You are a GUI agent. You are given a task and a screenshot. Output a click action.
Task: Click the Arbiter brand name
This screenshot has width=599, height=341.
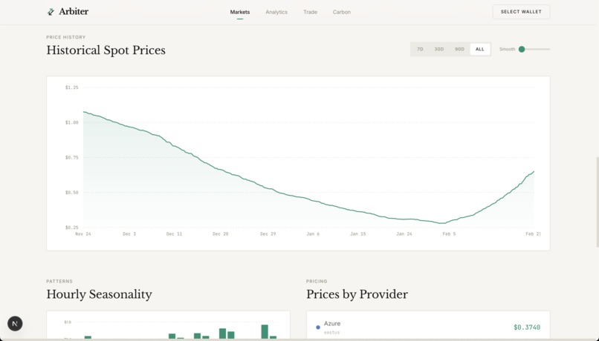click(x=74, y=11)
